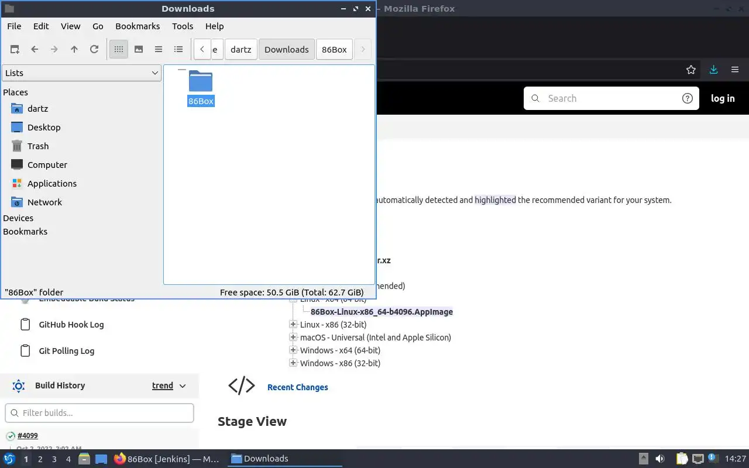
Task: Open the File menu
Action: [x=14, y=26]
